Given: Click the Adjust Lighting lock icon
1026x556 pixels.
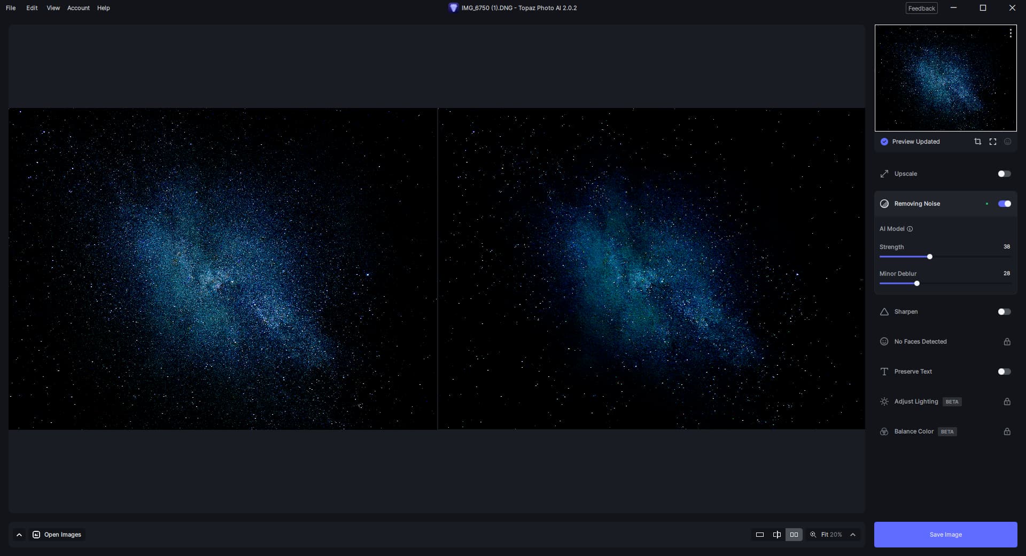Looking at the screenshot, I should 1007,401.
